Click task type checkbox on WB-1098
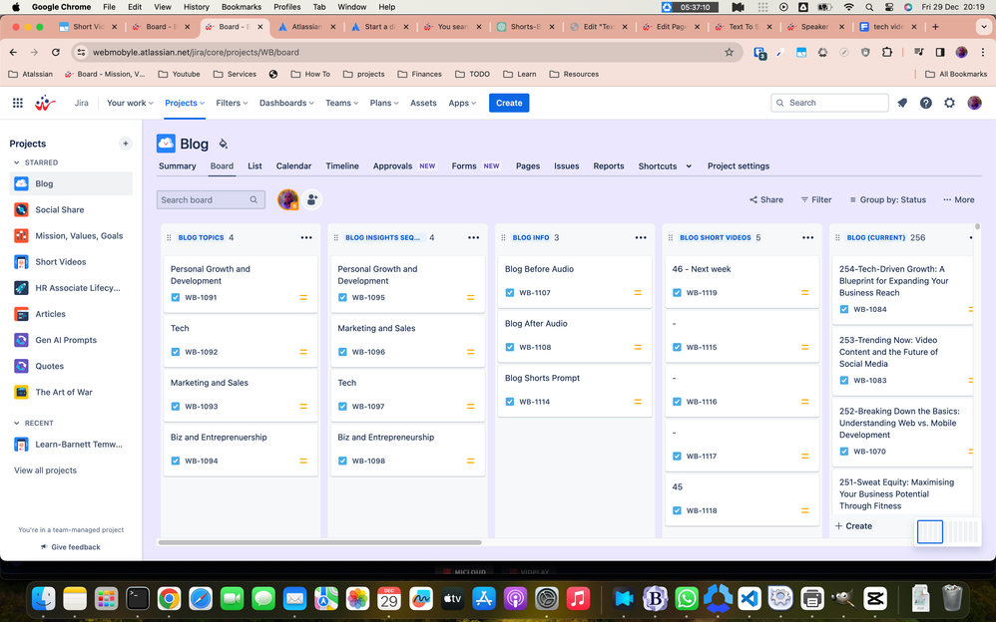This screenshot has width=996, height=622. click(342, 461)
